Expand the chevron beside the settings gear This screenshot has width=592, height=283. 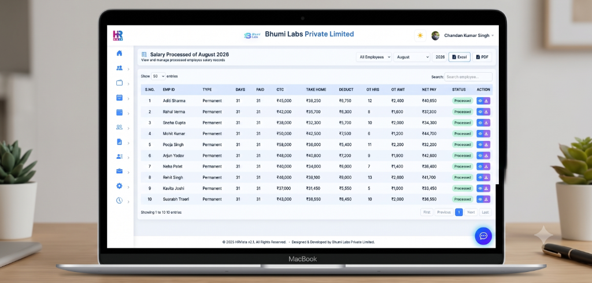point(128,187)
